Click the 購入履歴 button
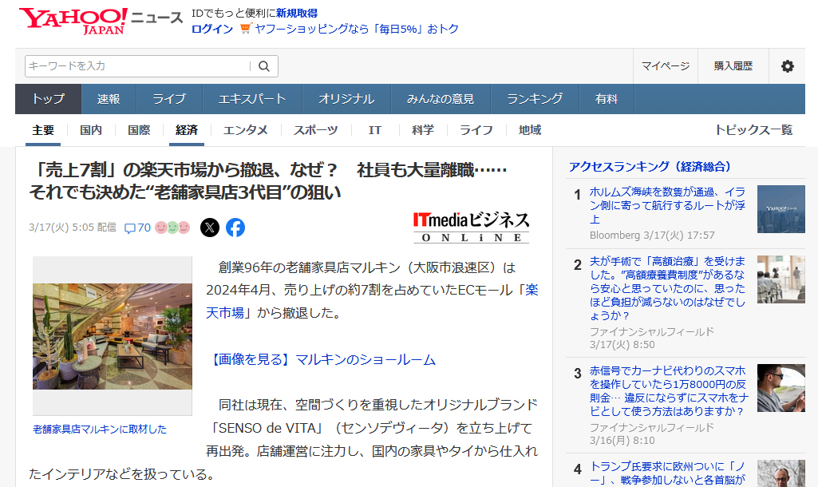This screenshot has height=487, width=818. 733,66
